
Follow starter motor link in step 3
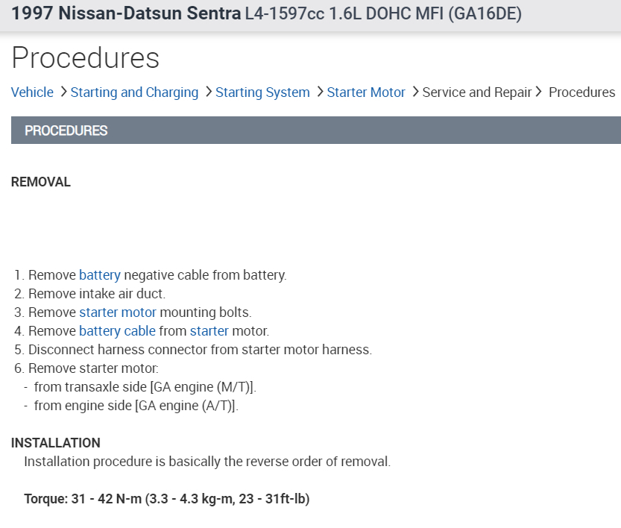118,312
